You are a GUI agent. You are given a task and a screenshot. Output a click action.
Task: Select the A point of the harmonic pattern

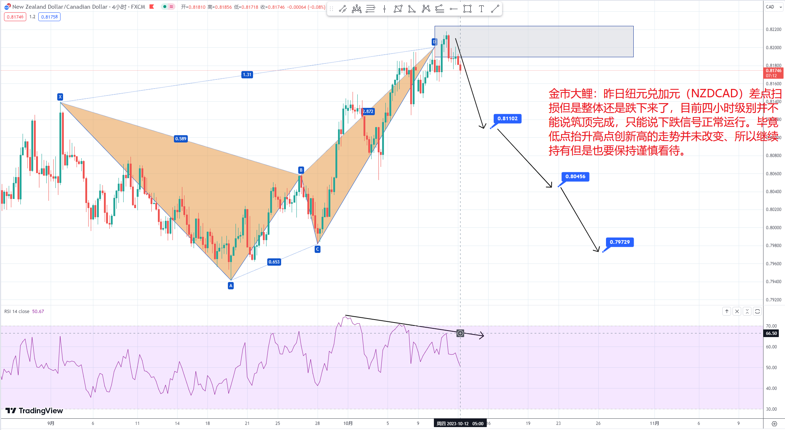point(231,286)
